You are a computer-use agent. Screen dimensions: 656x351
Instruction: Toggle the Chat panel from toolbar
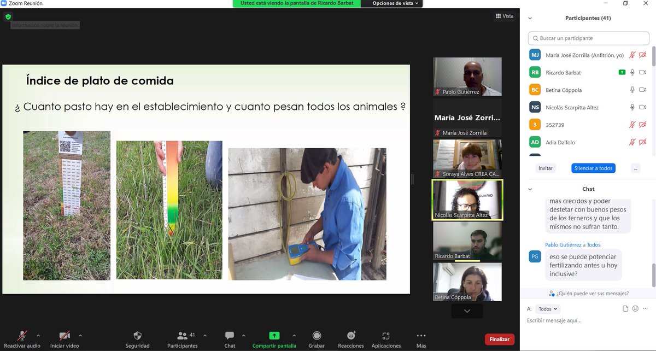click(230, 338)
